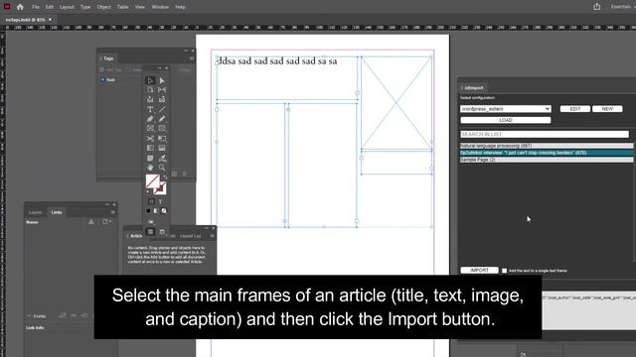
Task: Swap fill and stroke arrows icon
Action: coord(164,178)
